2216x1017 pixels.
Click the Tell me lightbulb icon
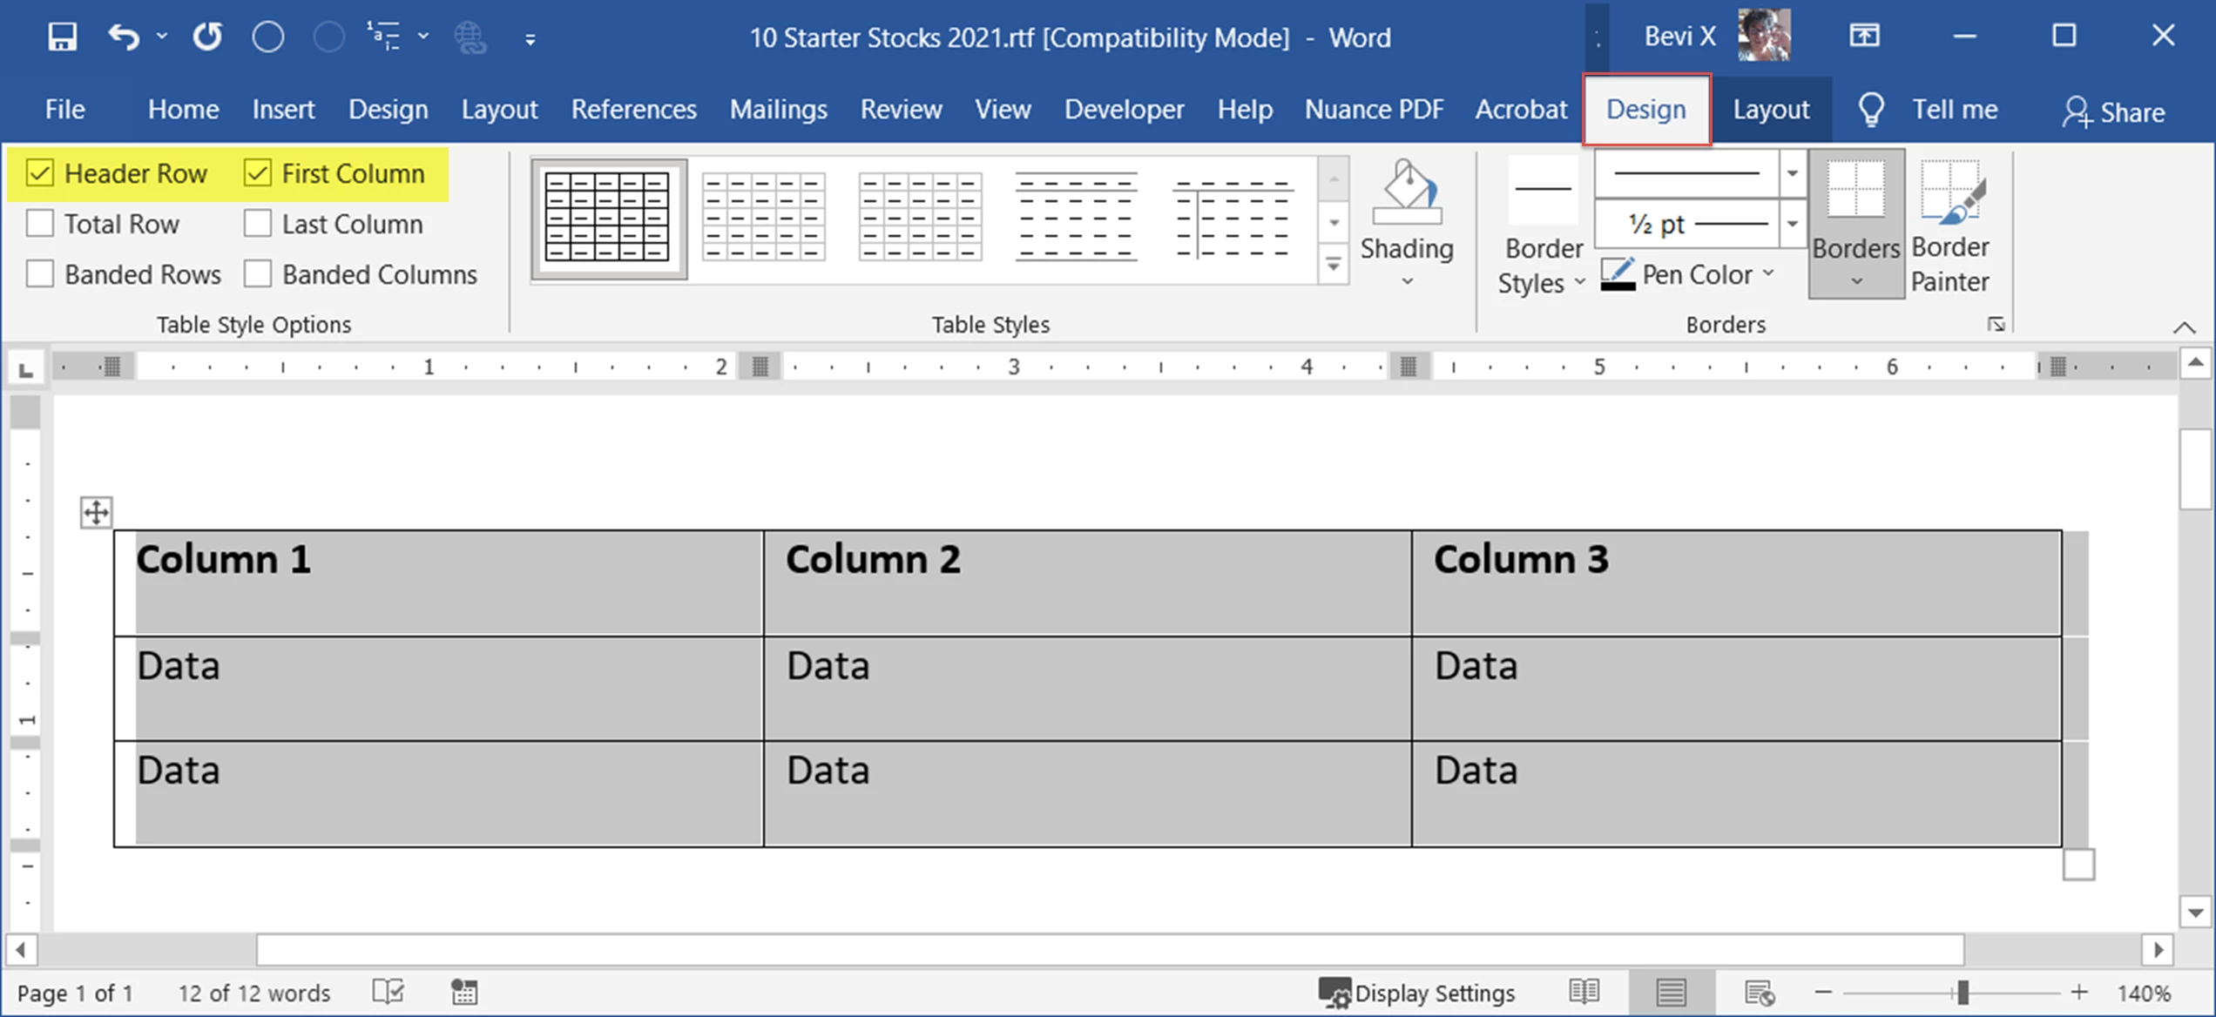1871,110
